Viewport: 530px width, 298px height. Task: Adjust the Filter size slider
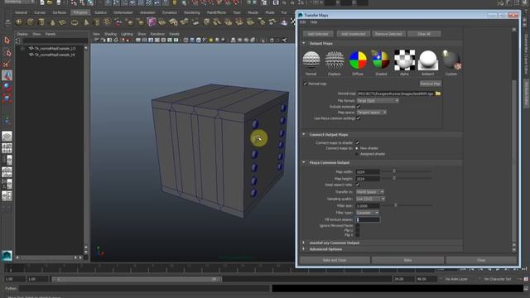(396, 205)
